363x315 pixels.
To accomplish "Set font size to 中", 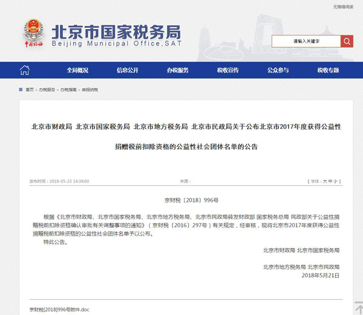I will tap(330, 181).
